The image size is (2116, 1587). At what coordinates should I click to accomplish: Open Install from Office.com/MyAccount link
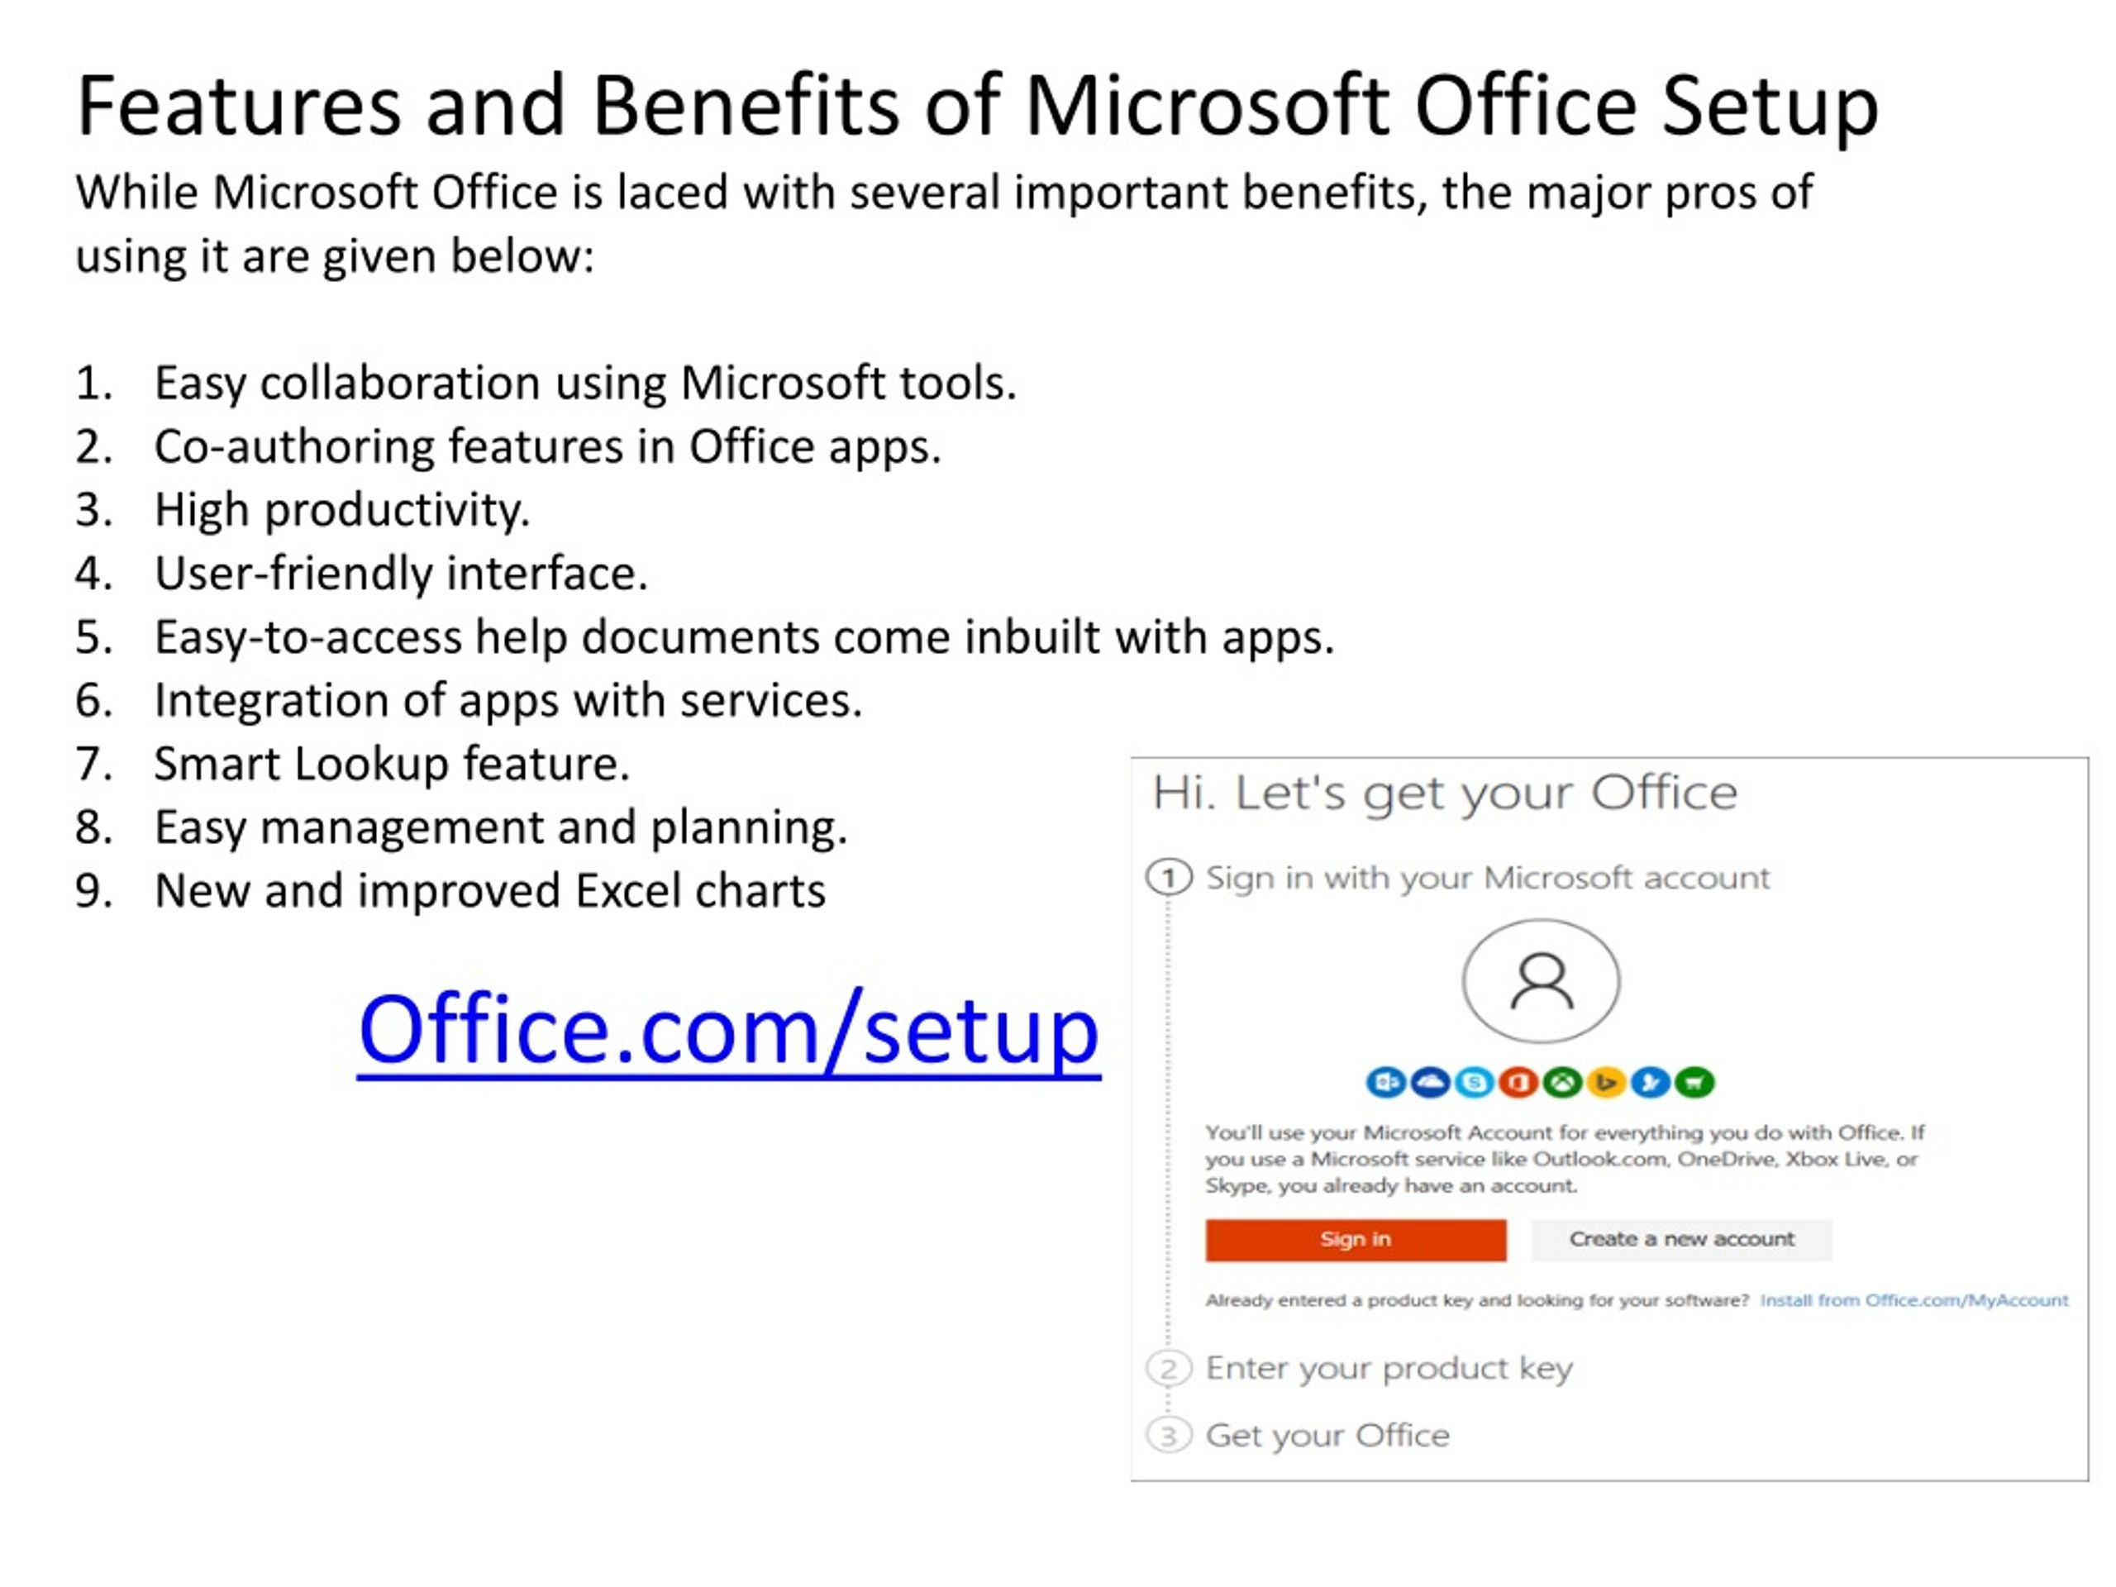[x=1914, y=1300]
